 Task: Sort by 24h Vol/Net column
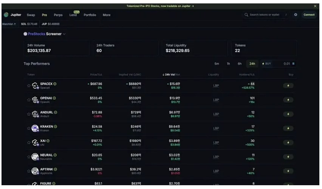pos(171,74)
